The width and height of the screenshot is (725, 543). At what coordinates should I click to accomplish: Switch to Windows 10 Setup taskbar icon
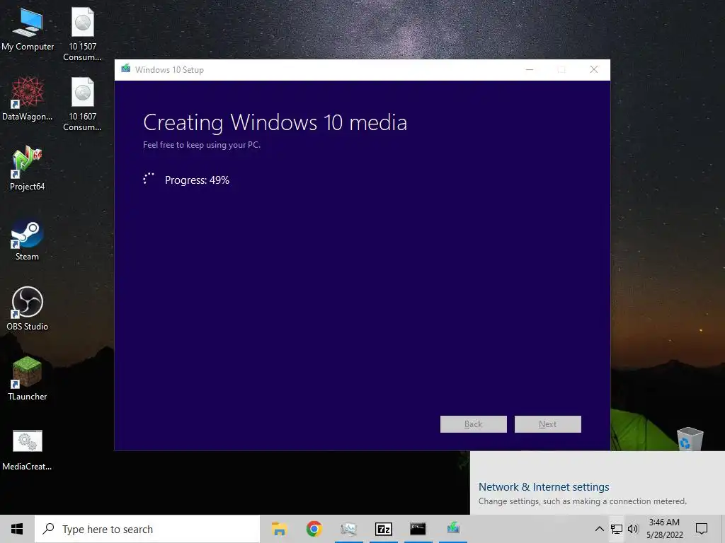point(453,529)
